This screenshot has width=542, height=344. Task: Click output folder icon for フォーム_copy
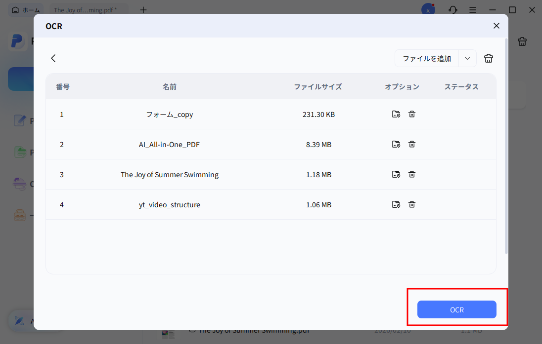[396, 115]
